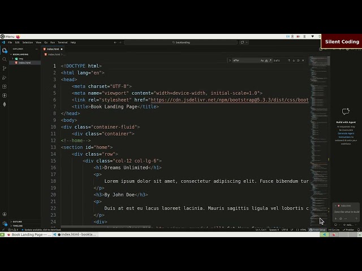
Task: Close the find widget
Action: coord(303,60)
